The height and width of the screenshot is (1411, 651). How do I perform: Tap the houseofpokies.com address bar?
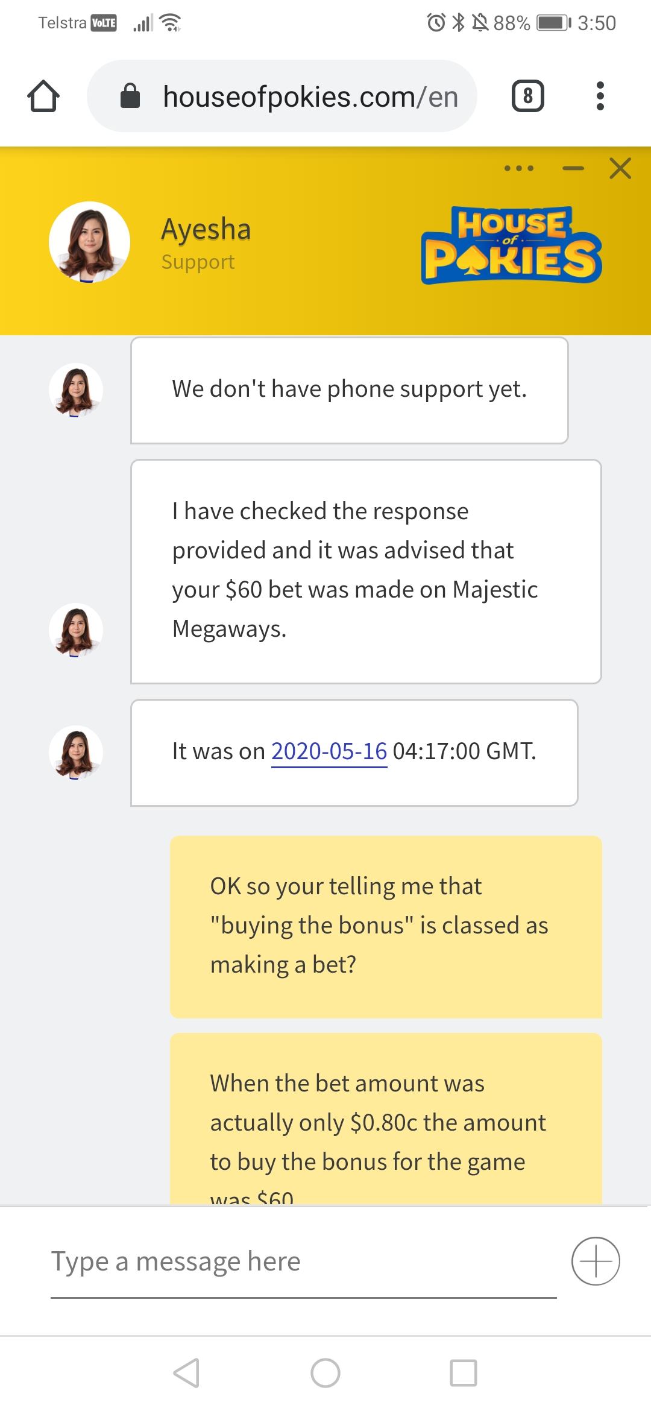(310, 96)
